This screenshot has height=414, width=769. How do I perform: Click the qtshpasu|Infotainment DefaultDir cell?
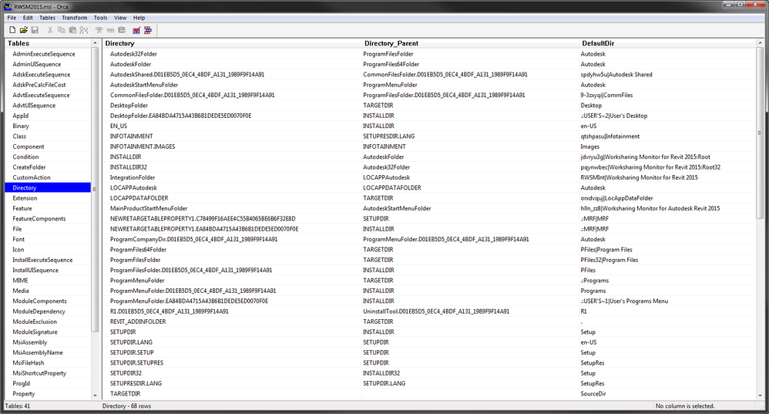click(610, 136)
